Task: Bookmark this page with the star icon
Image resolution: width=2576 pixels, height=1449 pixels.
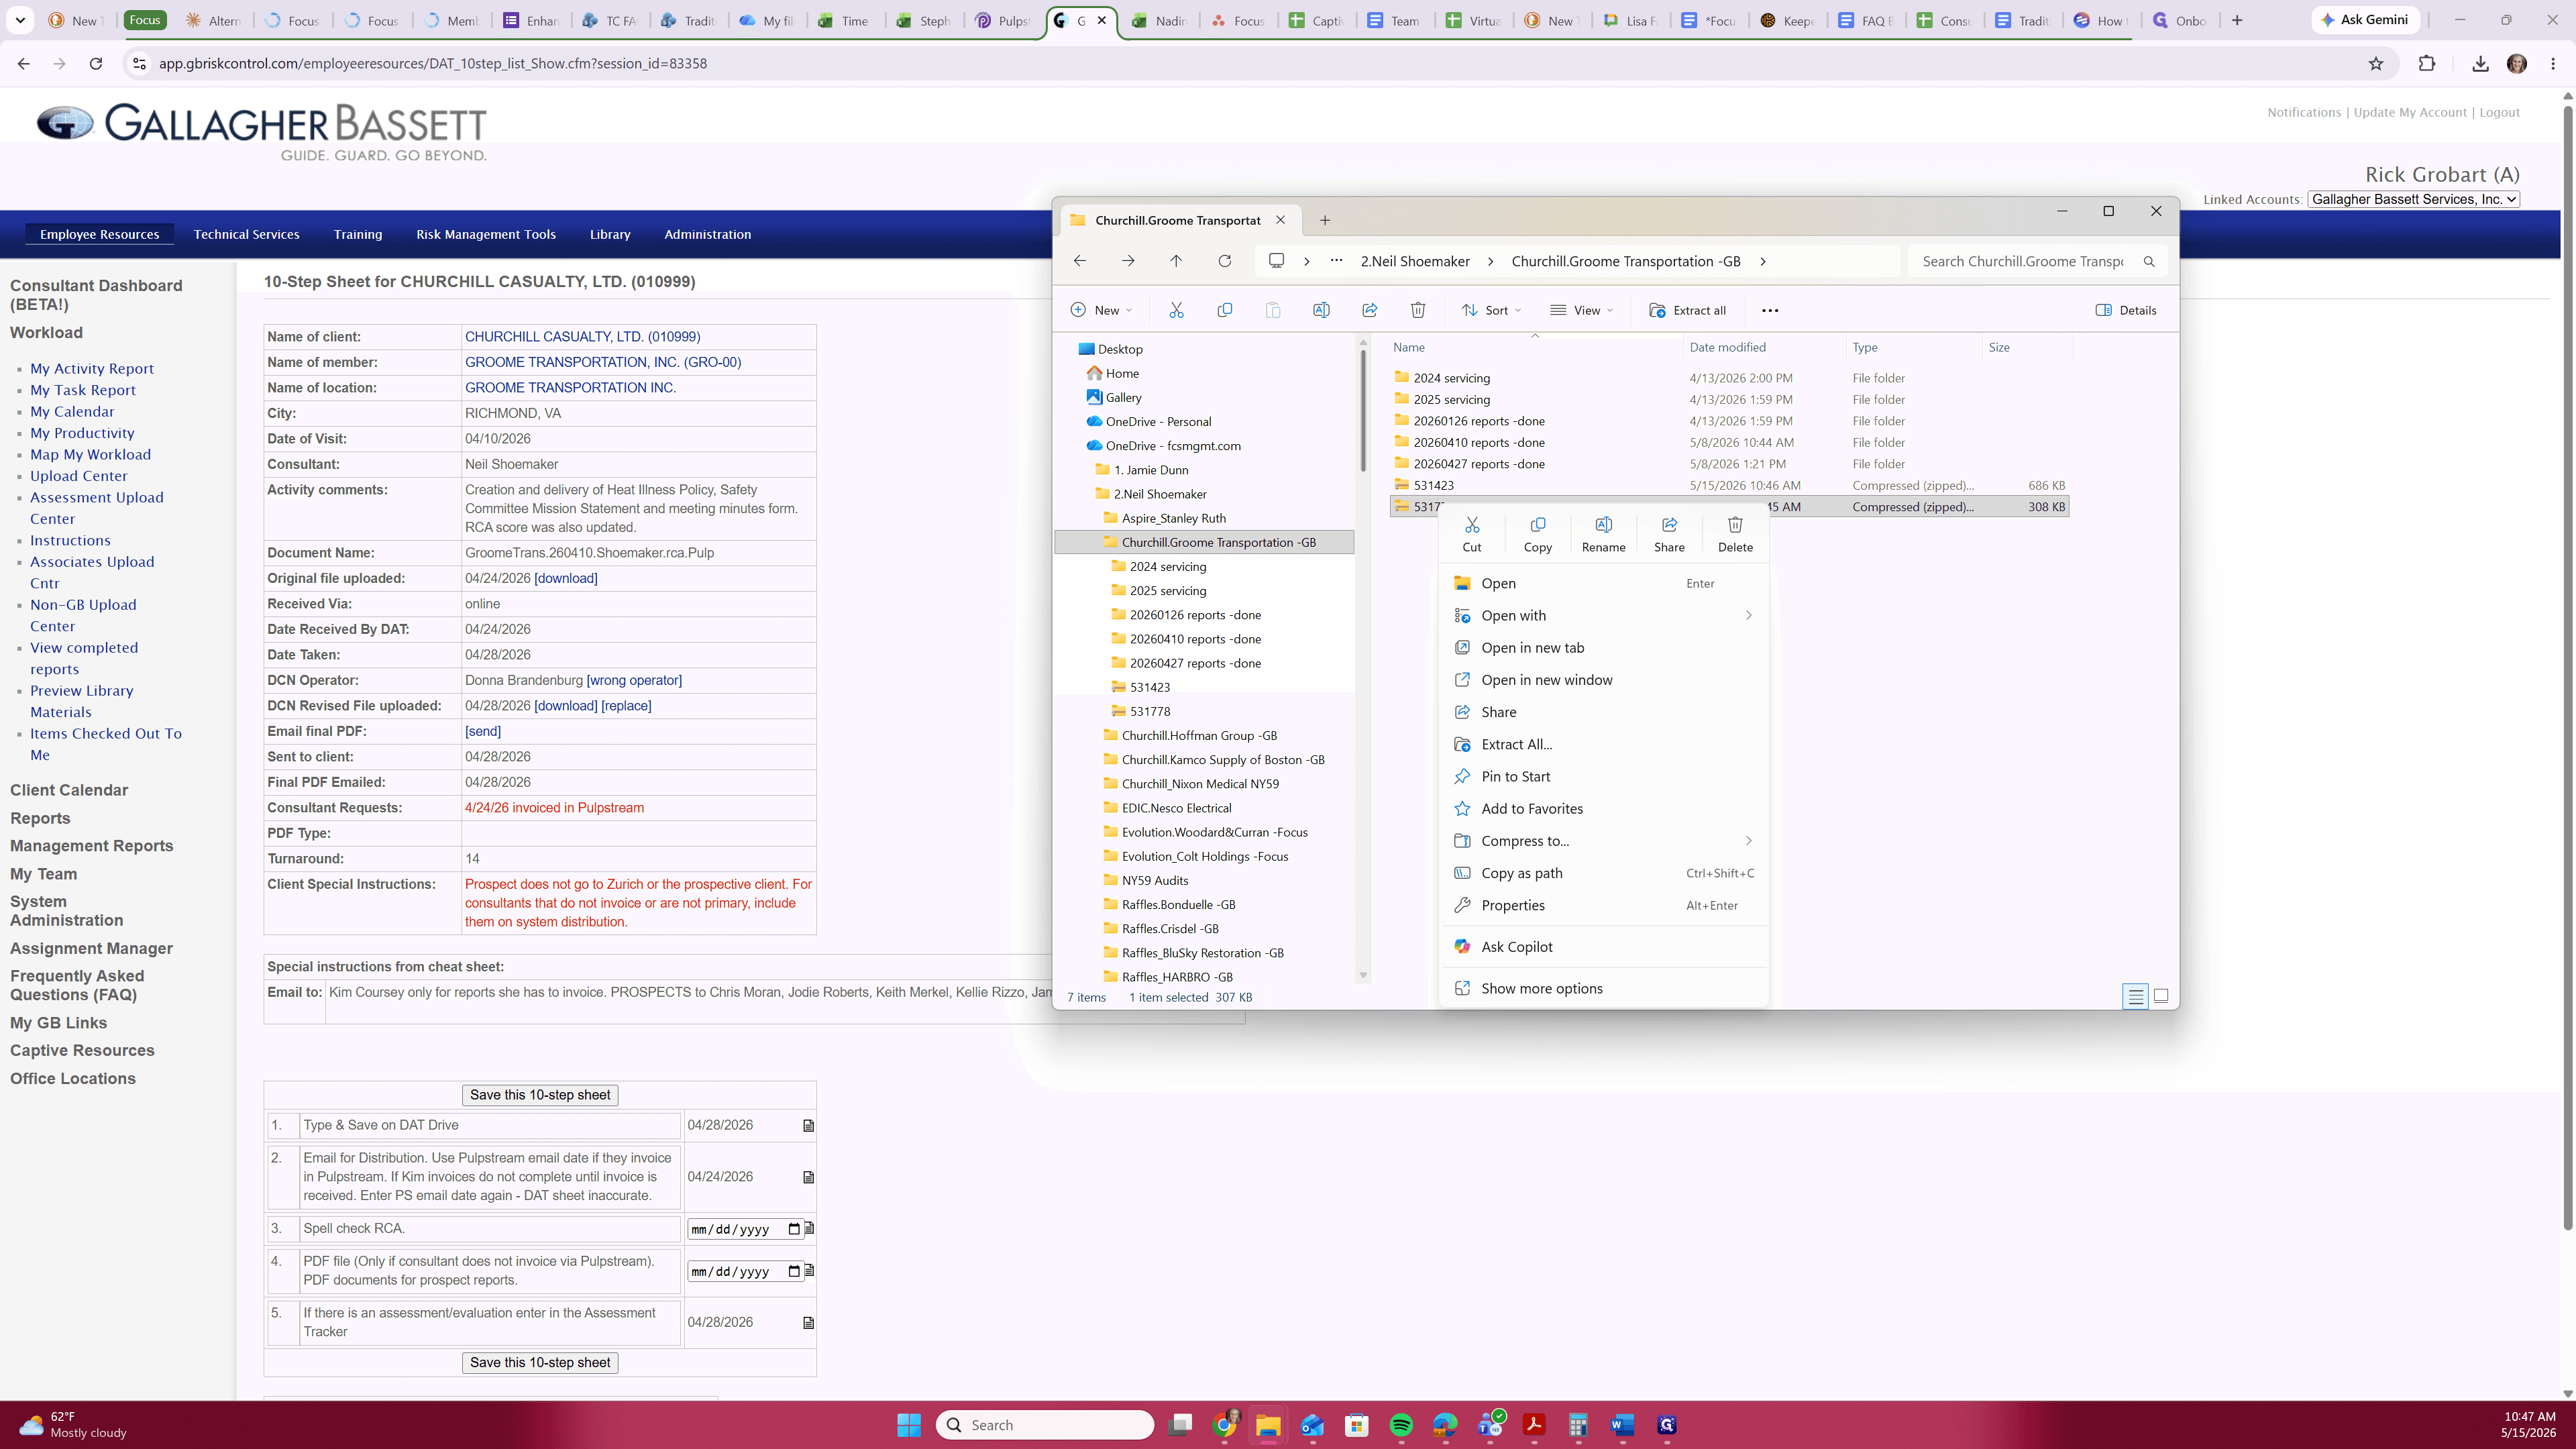Action: tap(2376, 63)
